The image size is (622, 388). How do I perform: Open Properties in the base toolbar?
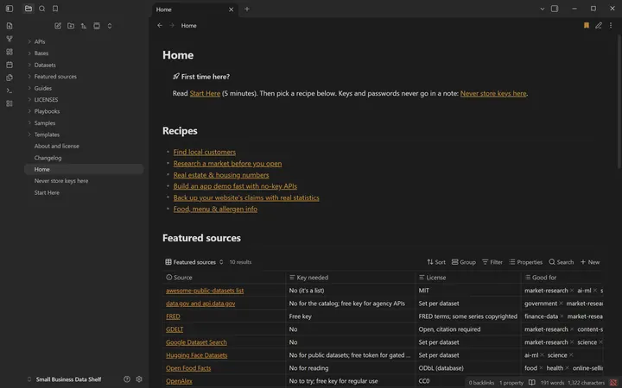point(525,262)
